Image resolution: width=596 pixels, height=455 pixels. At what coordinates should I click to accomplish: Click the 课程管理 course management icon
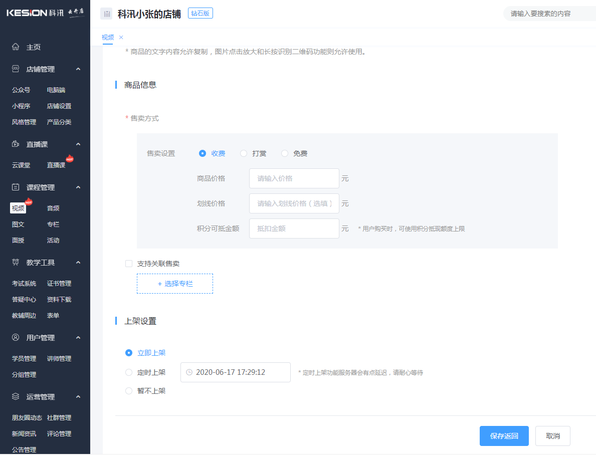(15, 187)
